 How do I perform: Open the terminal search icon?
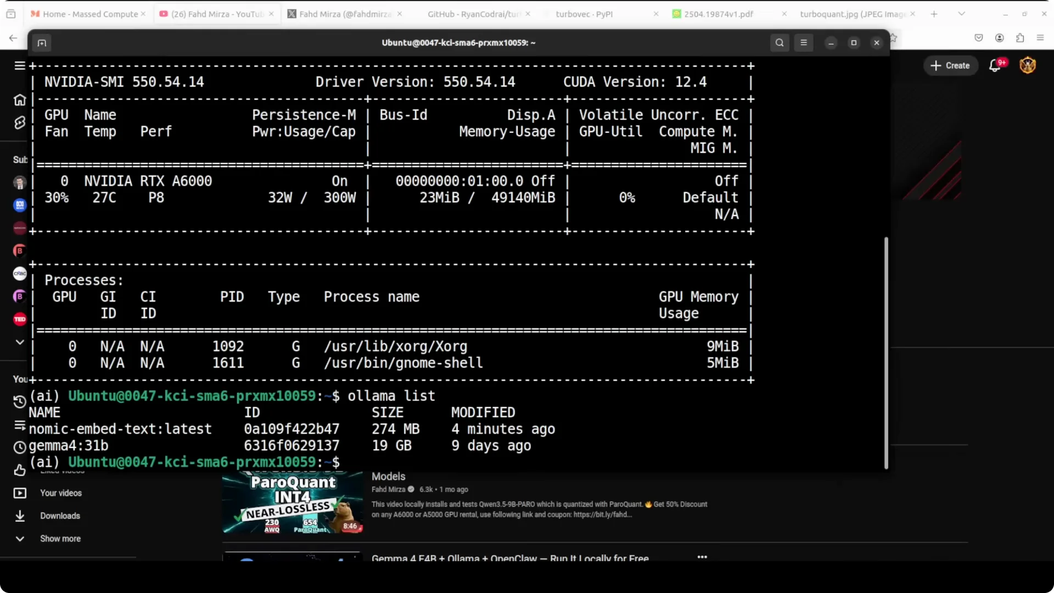coord(780,43)
